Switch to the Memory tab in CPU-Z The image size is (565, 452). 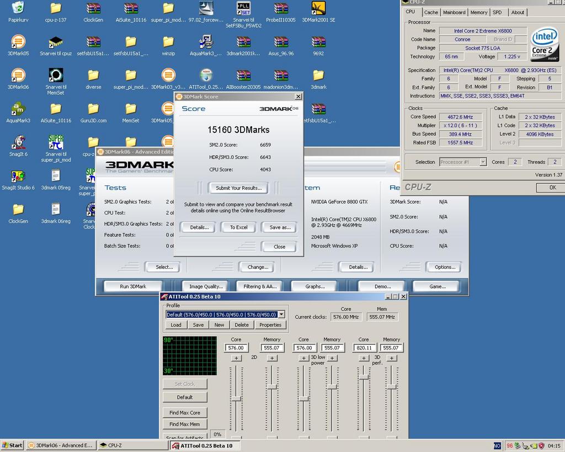(478, 12)
